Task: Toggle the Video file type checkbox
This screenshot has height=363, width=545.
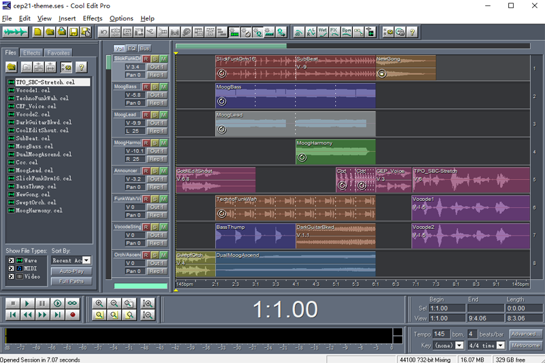Action: 11,277
